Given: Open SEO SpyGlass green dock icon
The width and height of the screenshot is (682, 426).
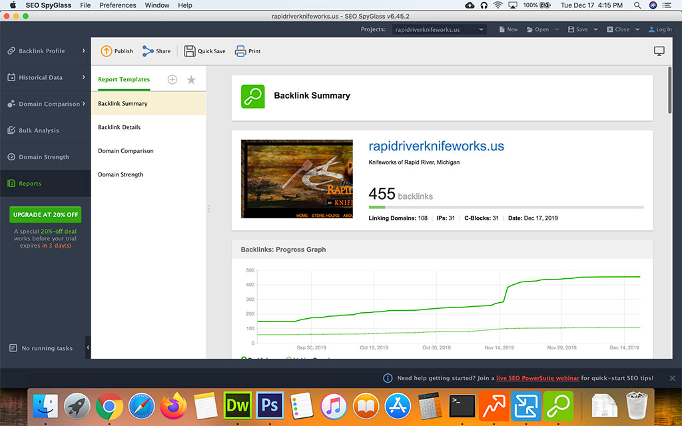Looking at the screenshot, I should click(x=558, y=406).
